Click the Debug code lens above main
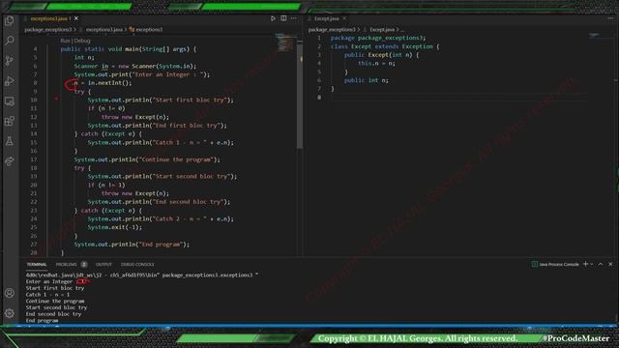This screenshot has width=619, height=348. pos(82,41)
